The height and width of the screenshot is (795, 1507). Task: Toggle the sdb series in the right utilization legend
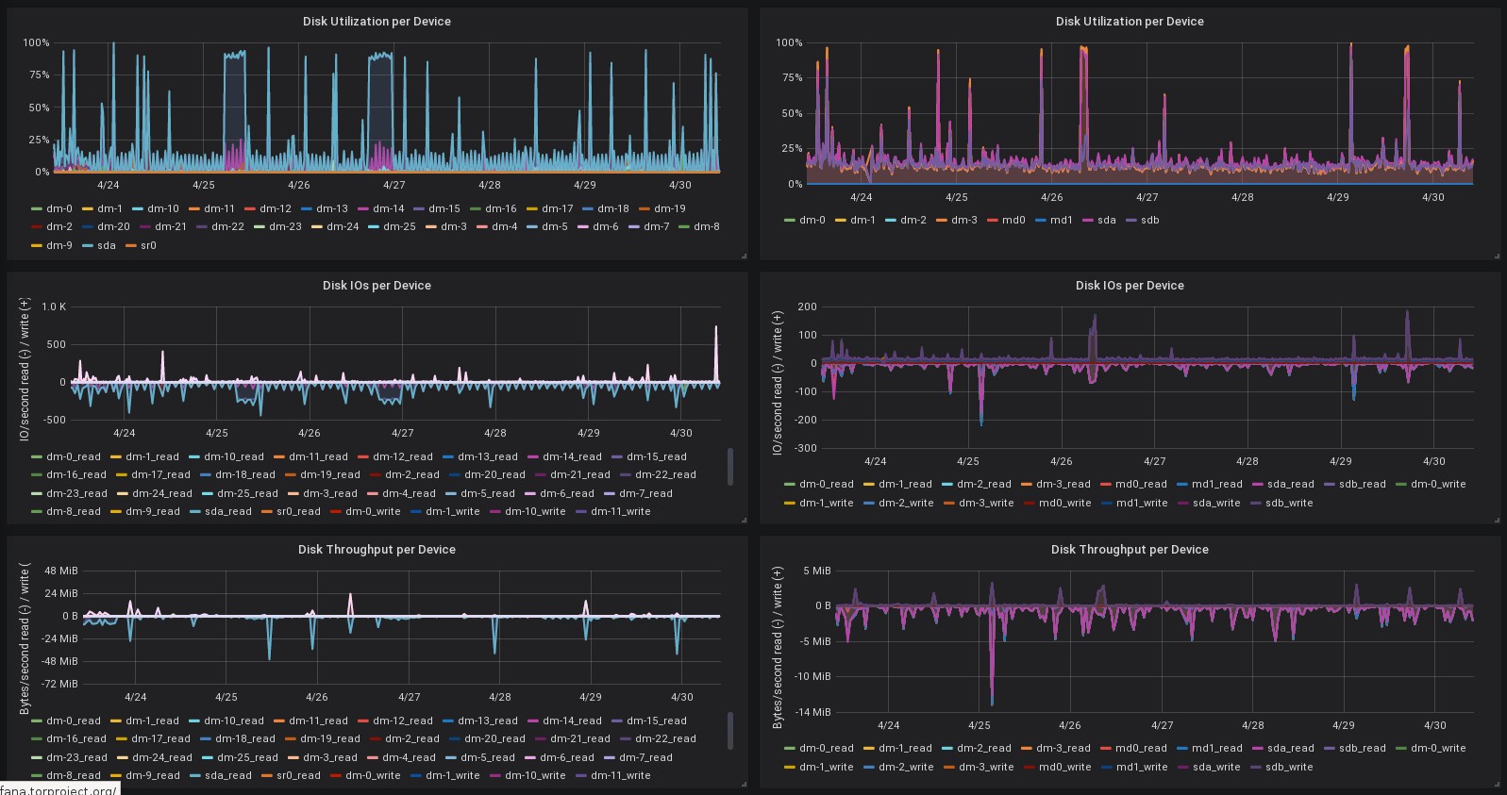click(x=1149, y=221)
